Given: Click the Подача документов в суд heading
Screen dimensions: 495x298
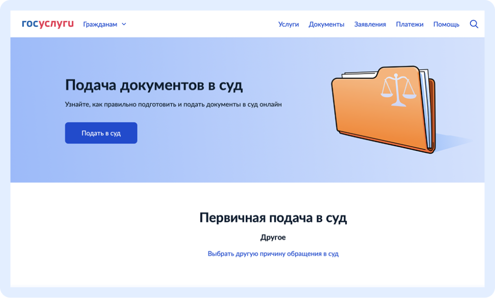Looking at the screenshot, I should tap(154, 85).
